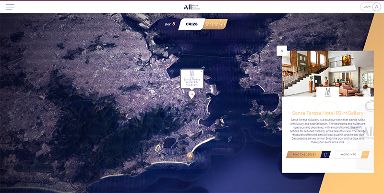Open the hamburger menu
The image size is (384, 193).
(10, 7)
